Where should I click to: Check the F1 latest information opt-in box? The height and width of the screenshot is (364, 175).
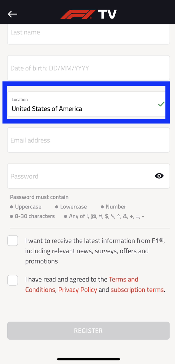coord(13,241)
